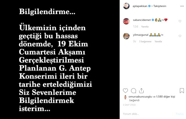Reply to sabancidemet's comment via Yanıtla
186x119 pixels.
click(145, 27)
